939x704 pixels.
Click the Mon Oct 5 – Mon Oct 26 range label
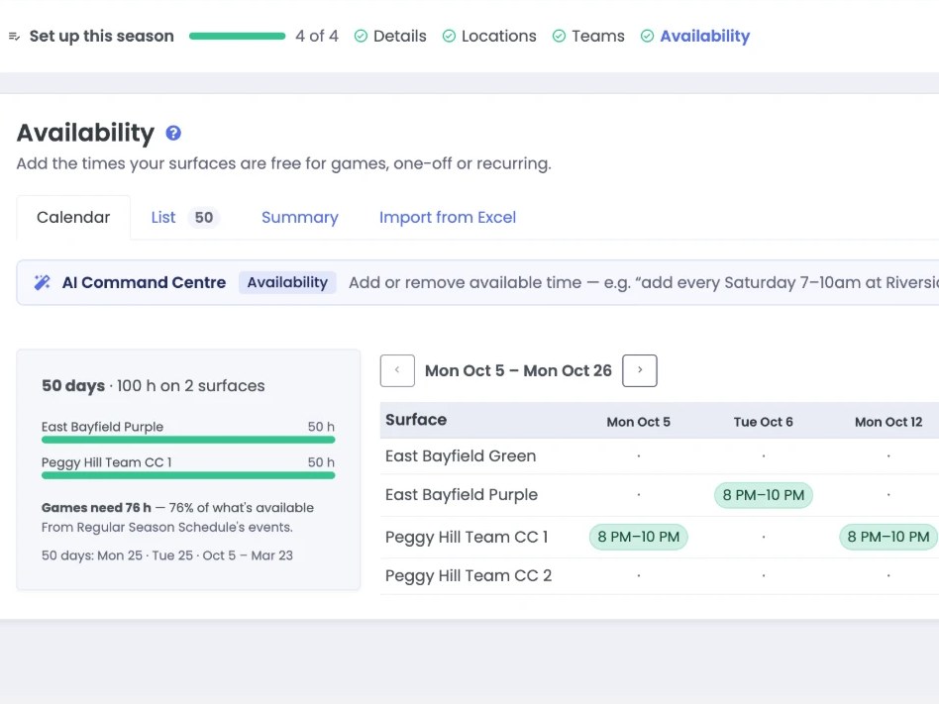519,370
